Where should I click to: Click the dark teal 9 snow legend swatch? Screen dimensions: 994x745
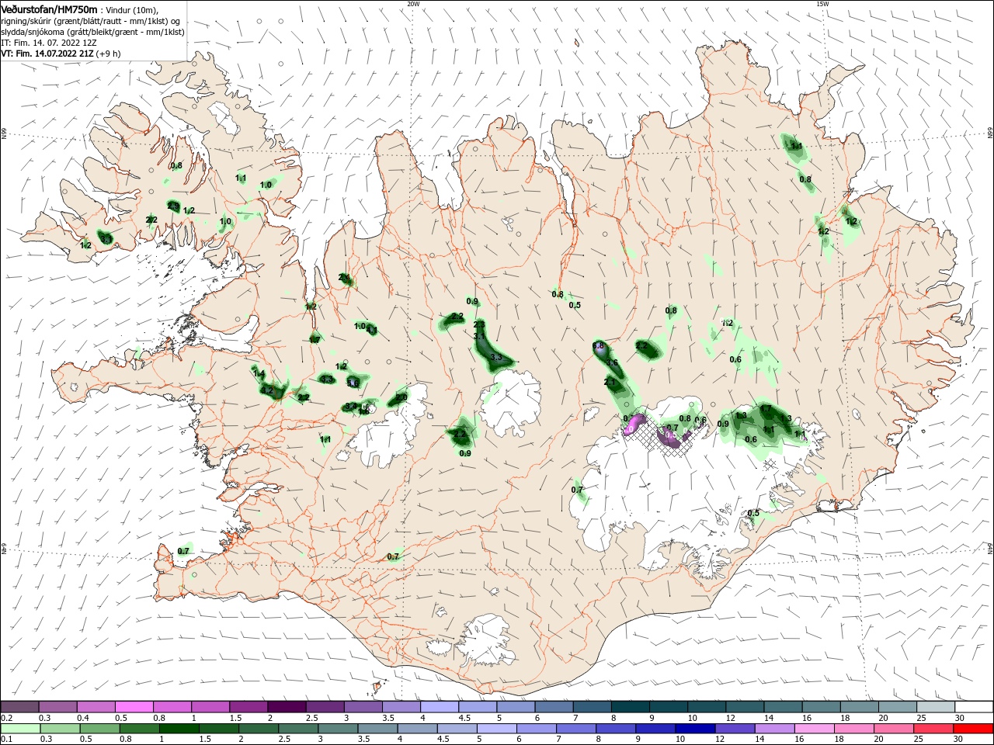pos(668,707)
